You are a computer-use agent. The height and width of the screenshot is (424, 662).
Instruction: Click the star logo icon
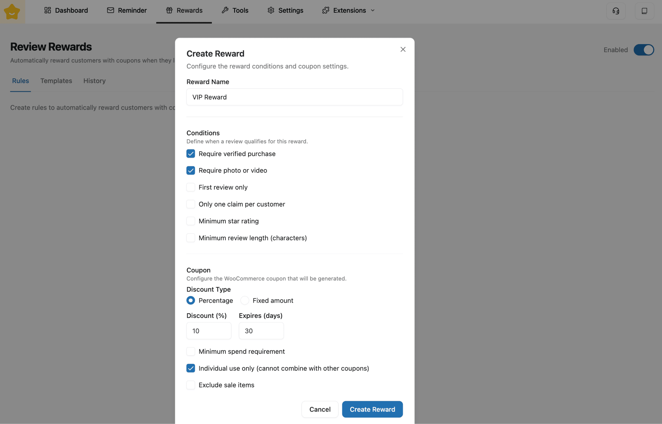[x=12, y=12]
